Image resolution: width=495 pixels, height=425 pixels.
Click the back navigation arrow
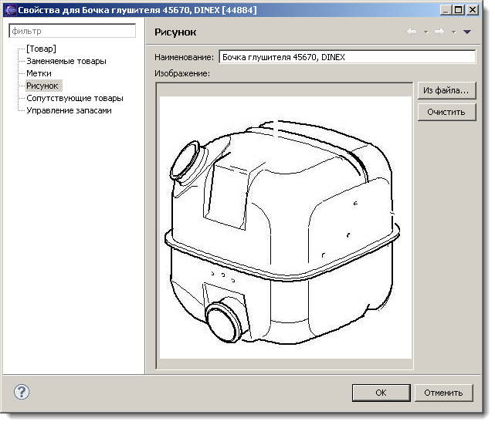(412, 32)
